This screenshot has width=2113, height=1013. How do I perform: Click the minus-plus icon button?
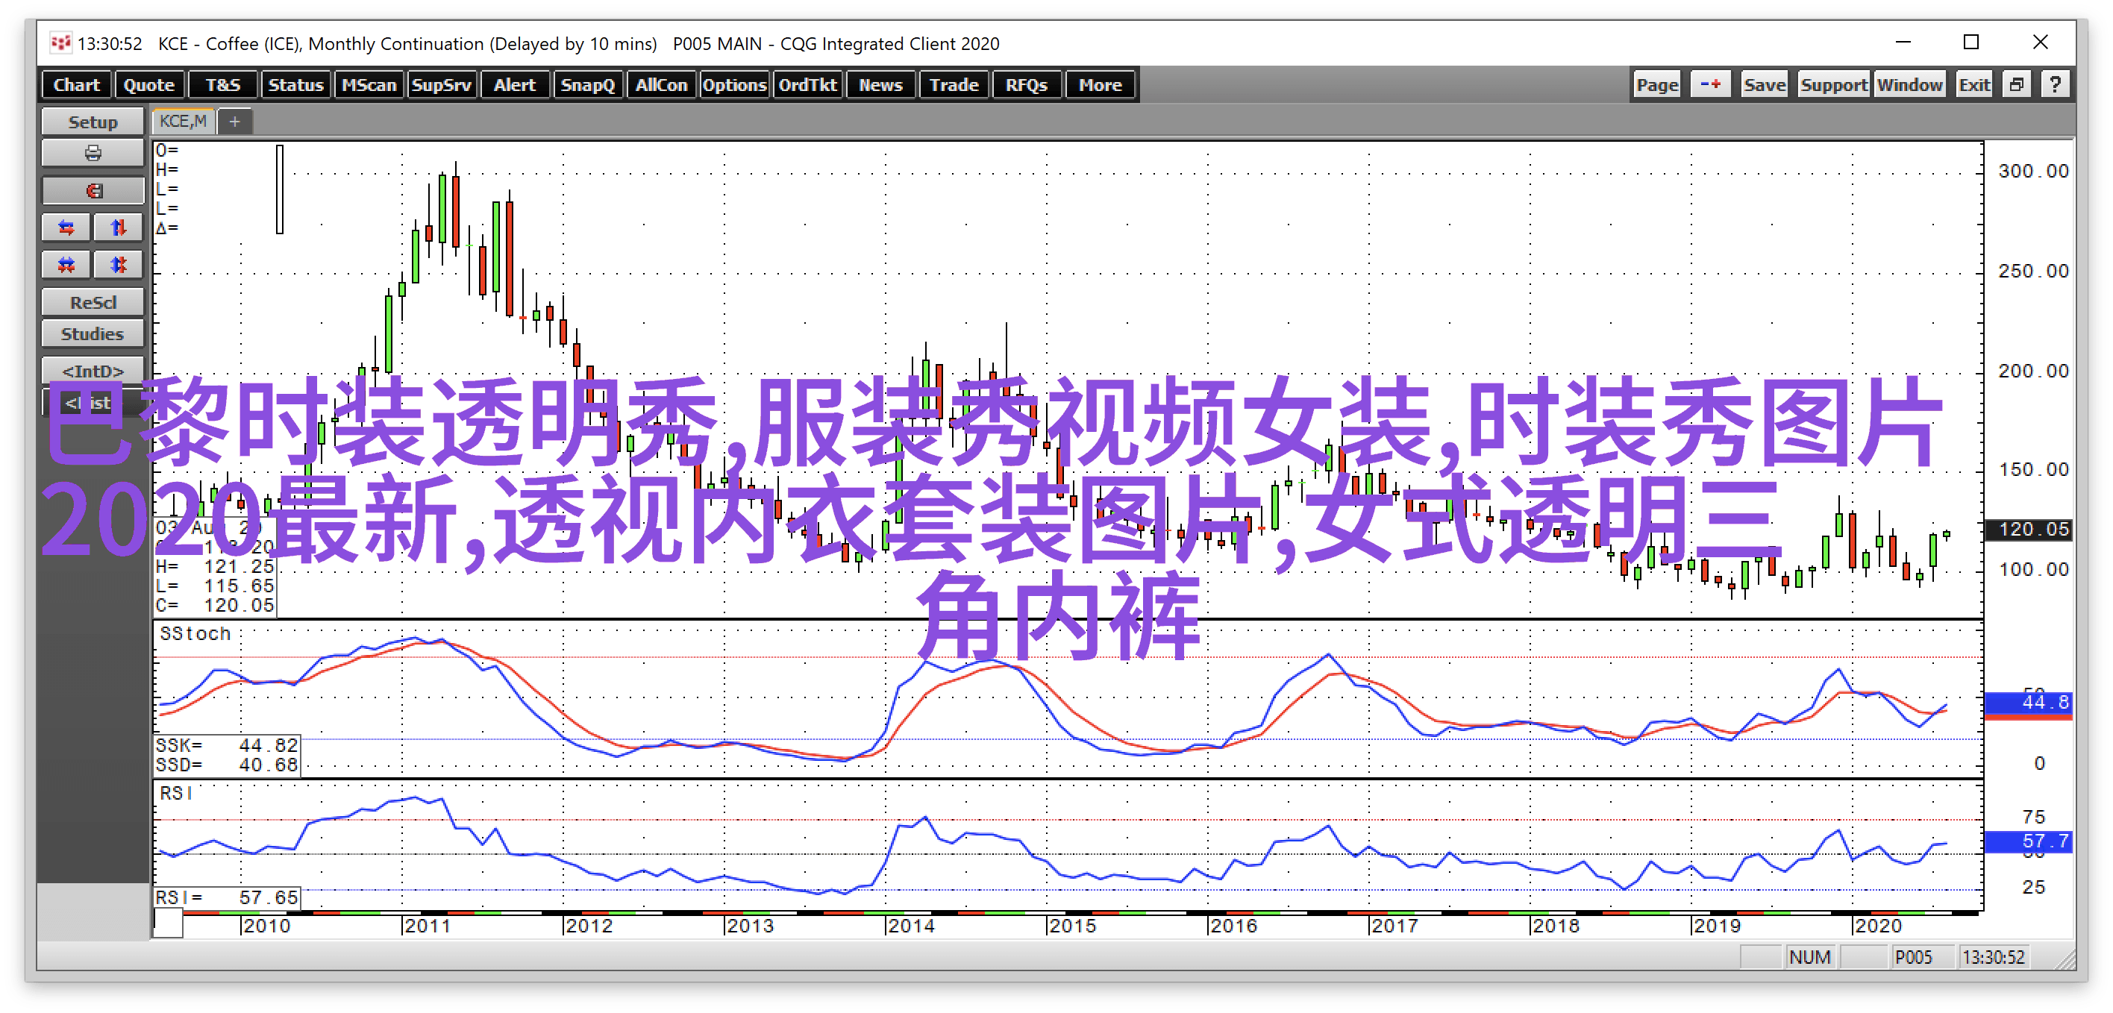(1711, 84)
